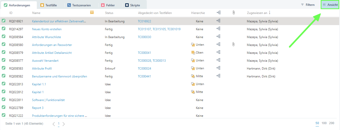Click the dependency tree column header icon

[218, 12]
